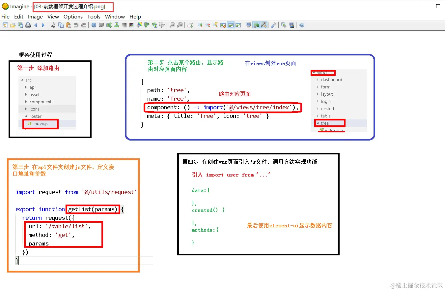Click the "import request from" code line
The height and width of the screenshot is (291, 445).
click(76, 192)
